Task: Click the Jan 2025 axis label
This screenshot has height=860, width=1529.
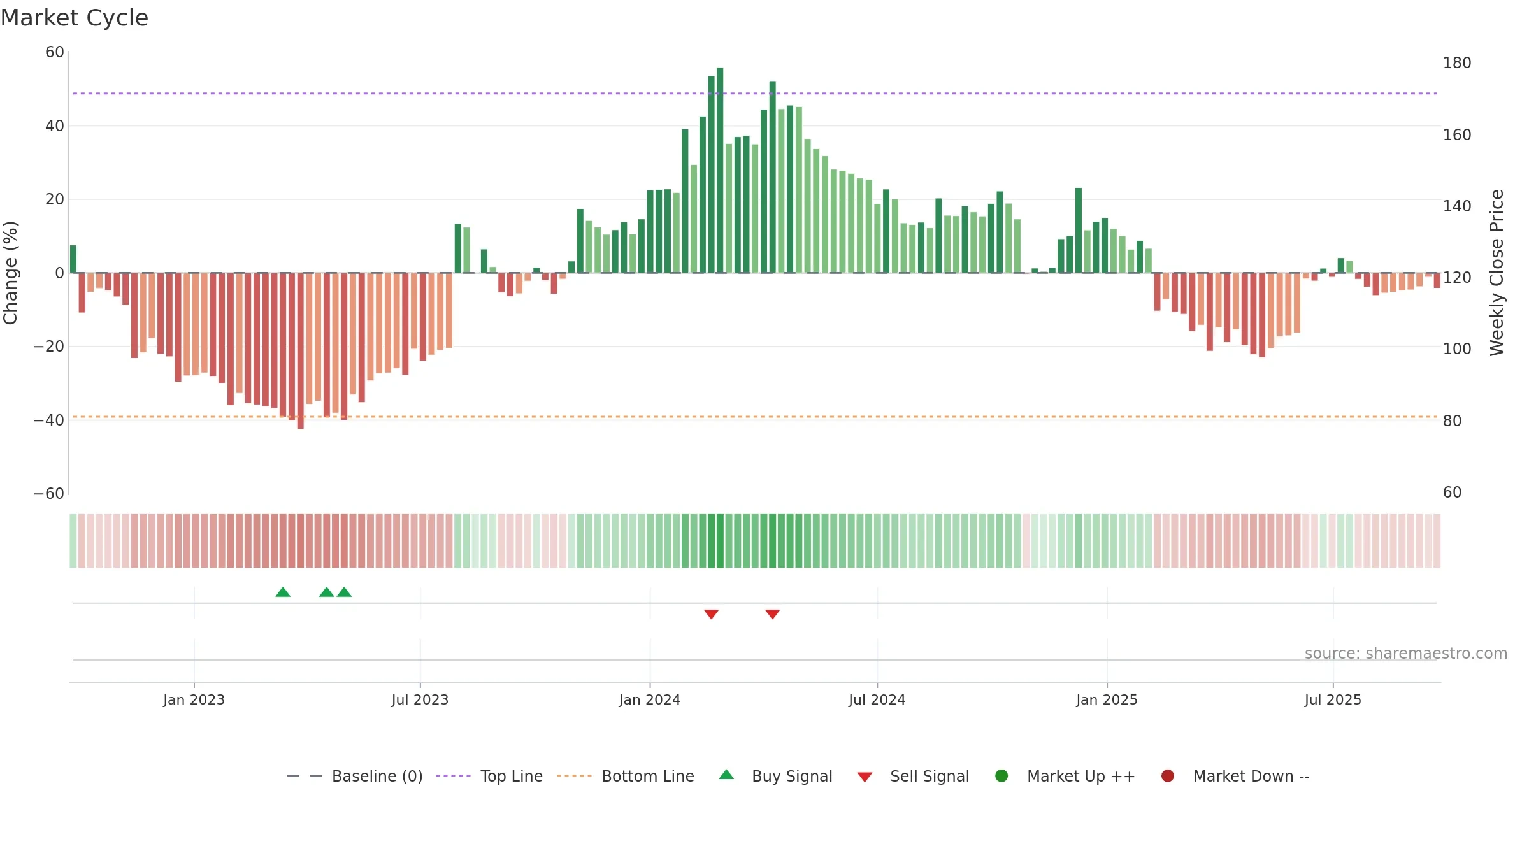Action: (x=1107, y=699)
